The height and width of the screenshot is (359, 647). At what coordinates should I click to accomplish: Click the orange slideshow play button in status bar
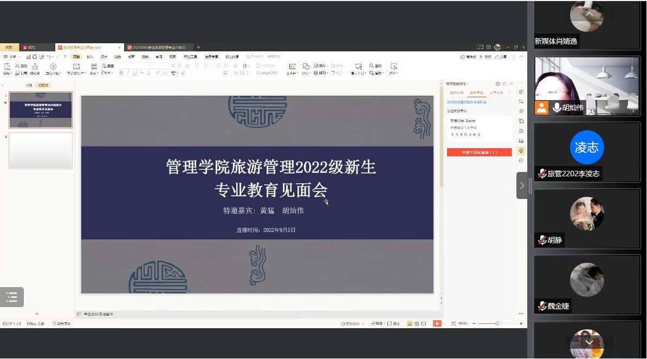(437, 323)
